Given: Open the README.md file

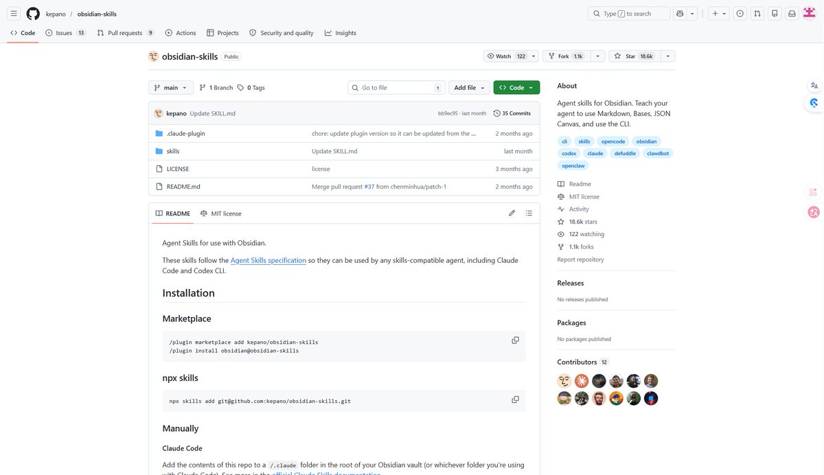Looking at the screenshot, I should (x=183, y=187).
